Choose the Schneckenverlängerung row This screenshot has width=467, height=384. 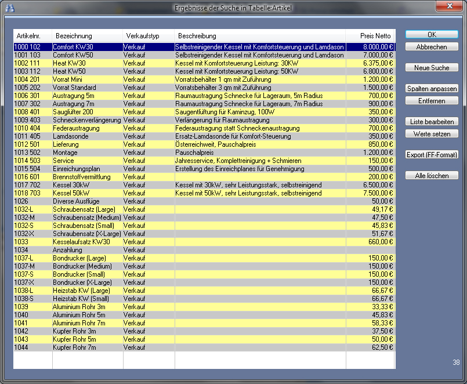point(204,120)
